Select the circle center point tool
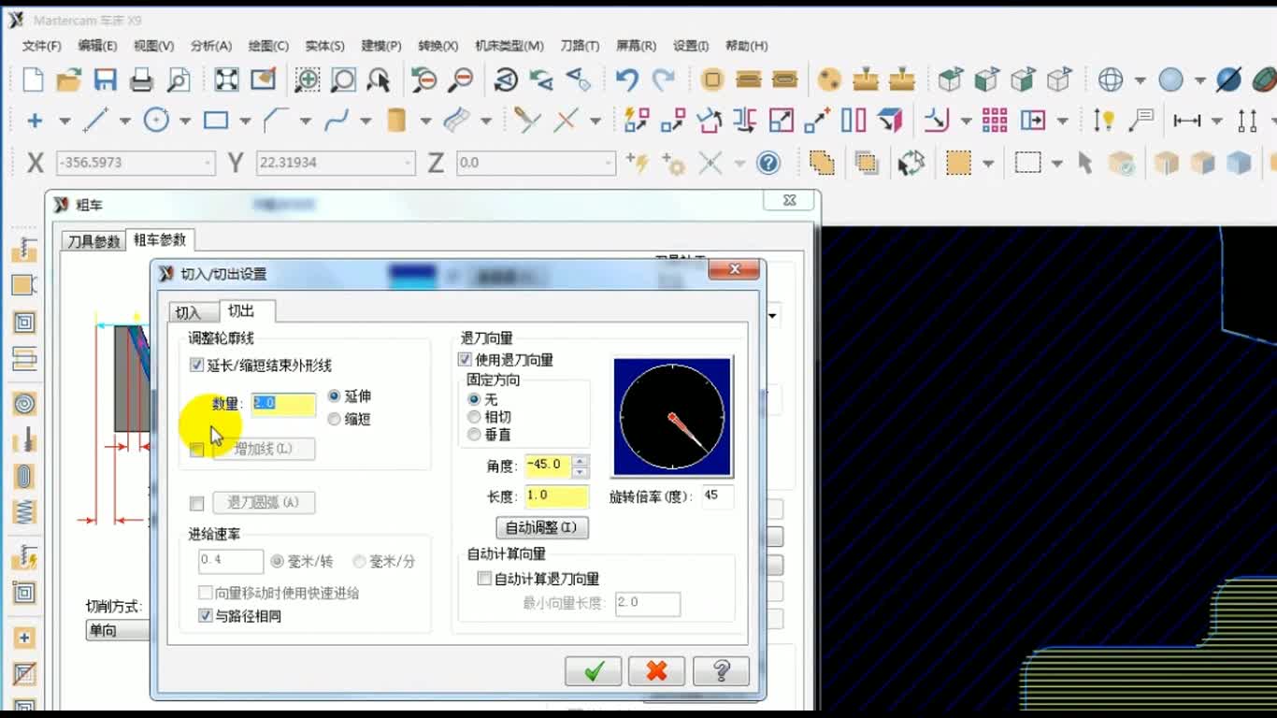1277x718 pixels. pos(157,120)
